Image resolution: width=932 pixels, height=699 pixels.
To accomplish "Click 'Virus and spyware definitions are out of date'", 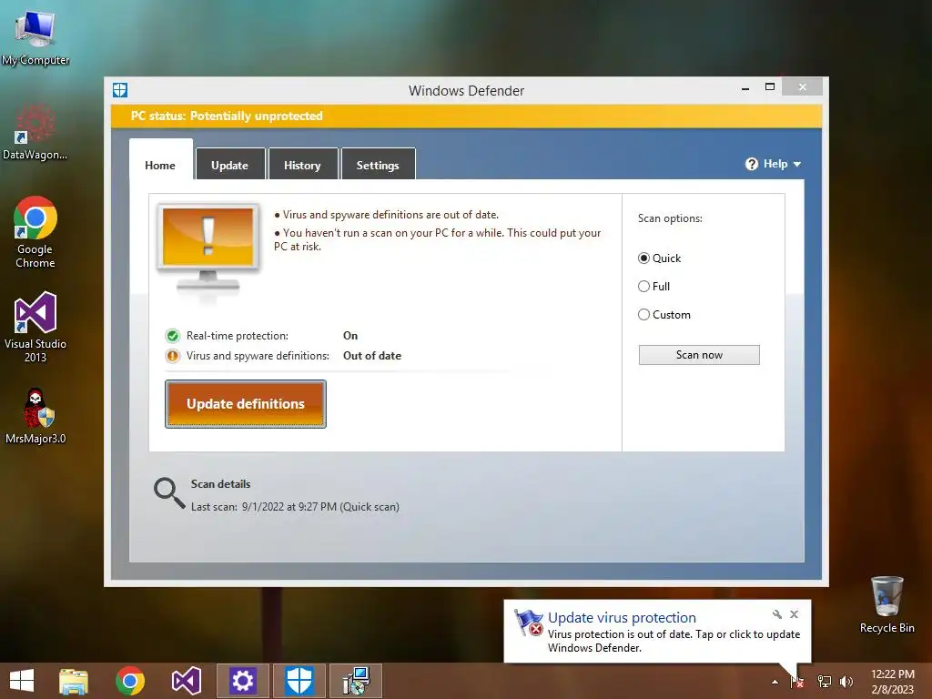I will coord(390,215).
